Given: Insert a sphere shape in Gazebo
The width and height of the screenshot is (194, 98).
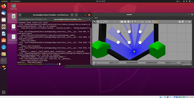Looking at the screenshot, I should pos(125,22).
